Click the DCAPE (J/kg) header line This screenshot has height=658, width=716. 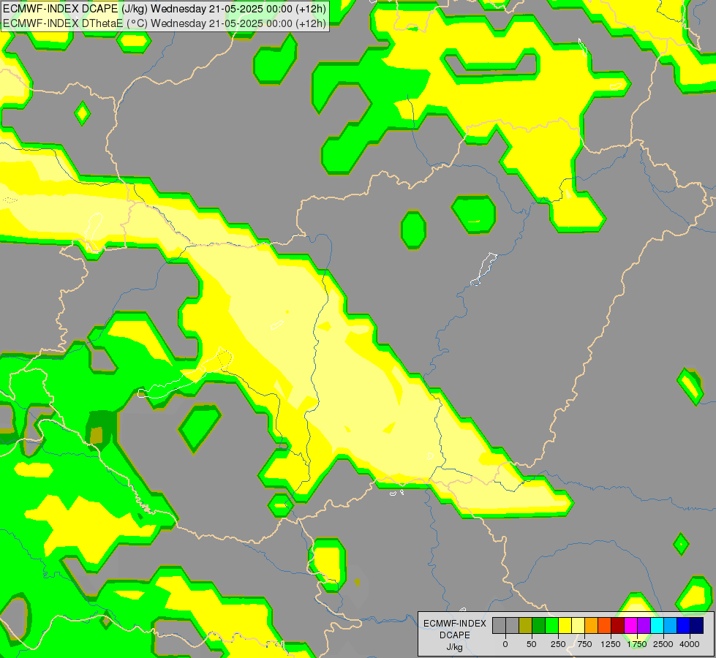(x=165, y=9)
